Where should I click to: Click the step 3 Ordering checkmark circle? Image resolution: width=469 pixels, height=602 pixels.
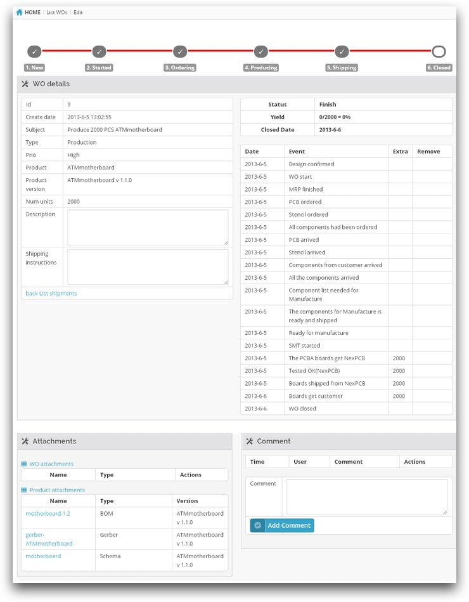point(180,51)
